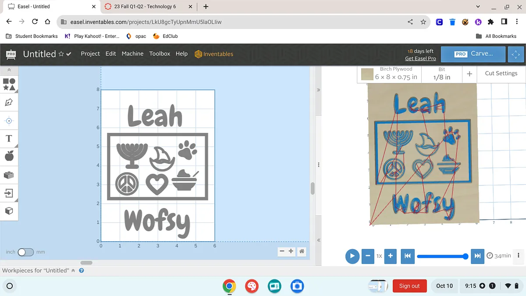Viewport: 526px width, 296px height.
Task: Select the Shapes tool in sidebar
Action: click(x=9, y=84)
